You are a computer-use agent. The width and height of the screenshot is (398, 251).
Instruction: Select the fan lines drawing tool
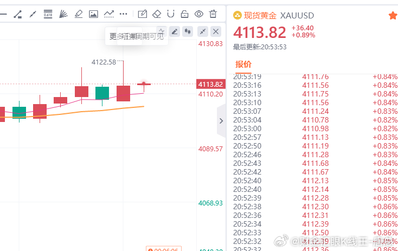pos(63,14)
